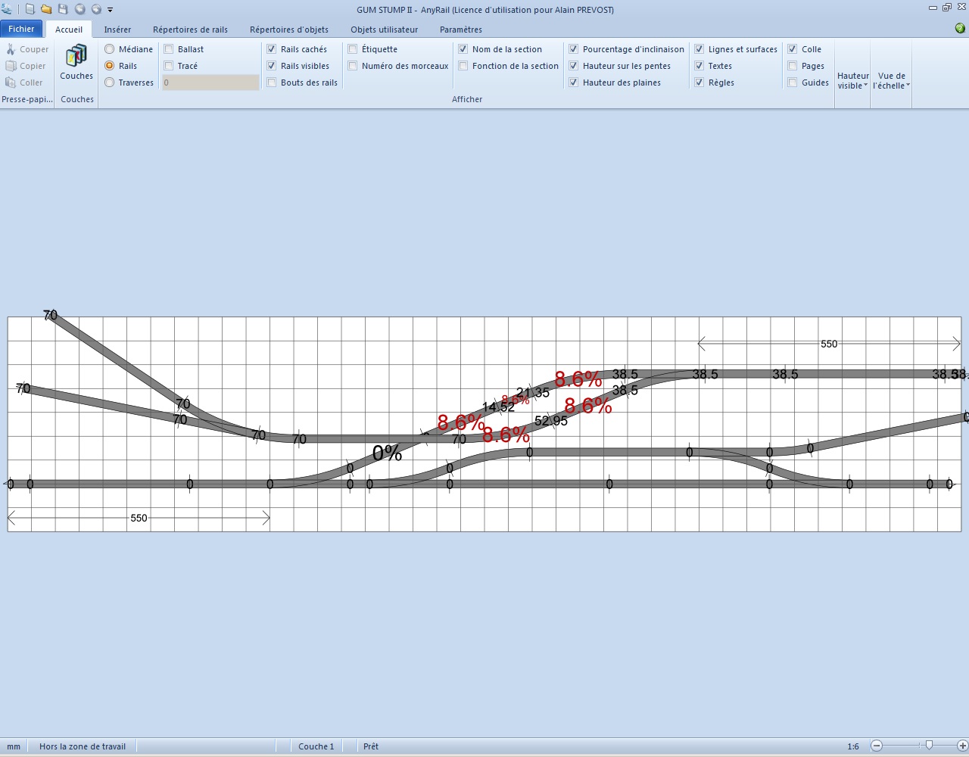Expand the Hauteur visible dropdown
The image size is (969, 757).
(852, 80)
